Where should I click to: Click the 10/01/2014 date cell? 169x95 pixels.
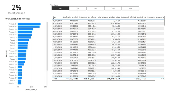tap(57, 45)
